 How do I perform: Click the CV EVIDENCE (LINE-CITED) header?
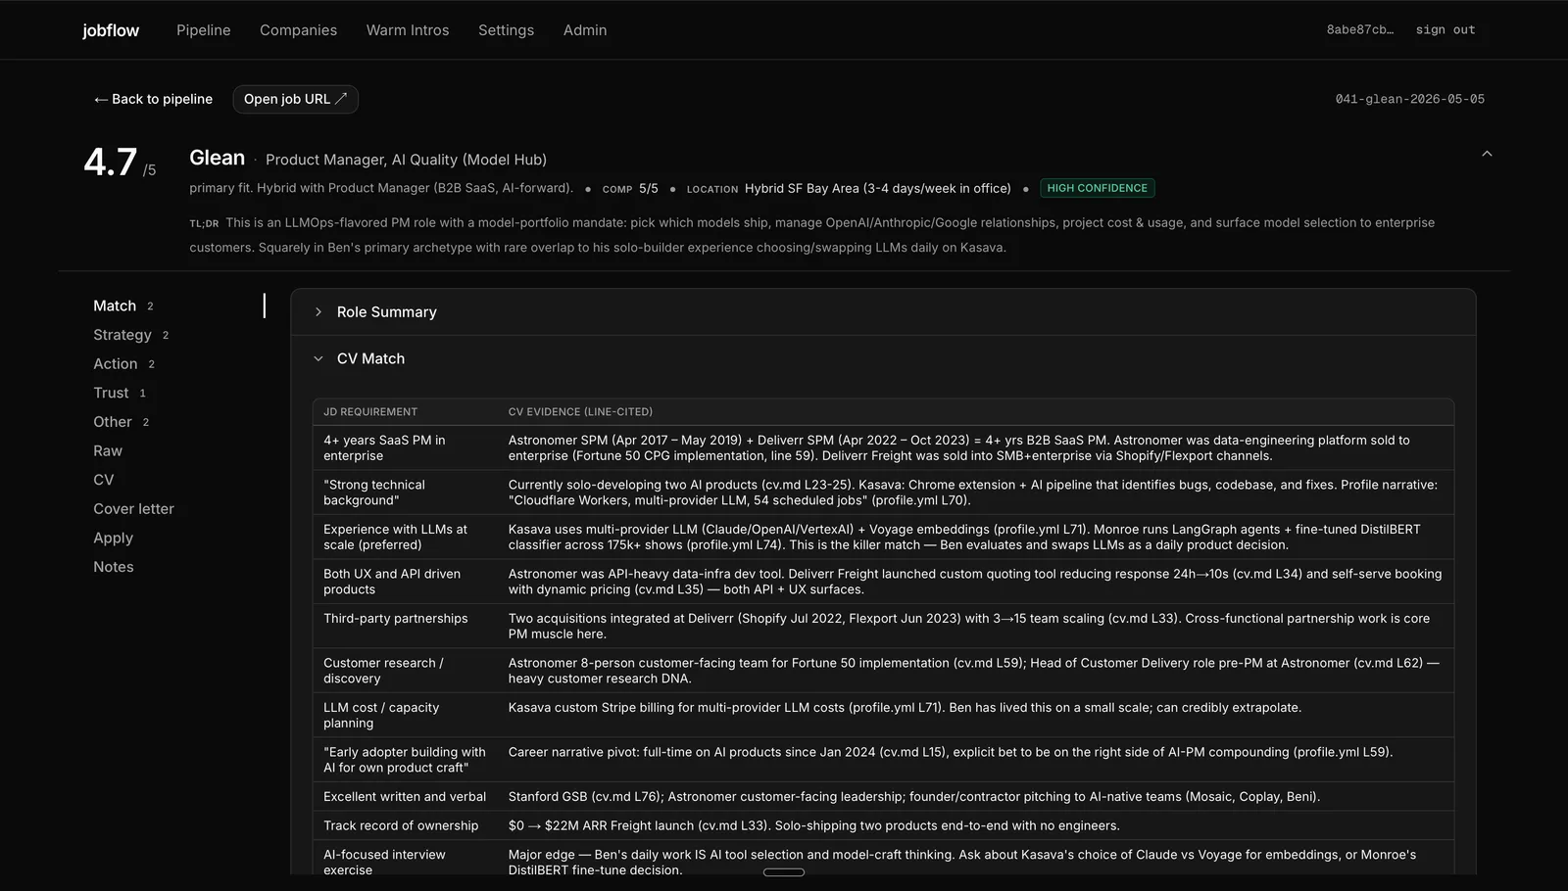coord(580,412)
